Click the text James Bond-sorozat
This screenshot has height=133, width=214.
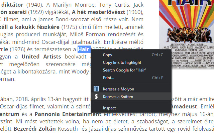click(63, 20)
